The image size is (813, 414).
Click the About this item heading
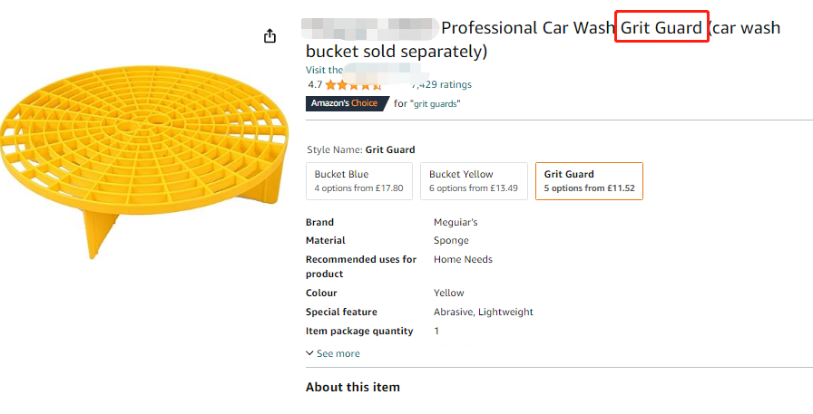[x=352, y=387]
